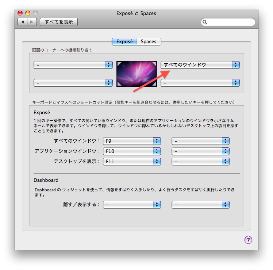Open mouse shortcut dropdown for アプリケーションウインドウ

pos(200,151)
